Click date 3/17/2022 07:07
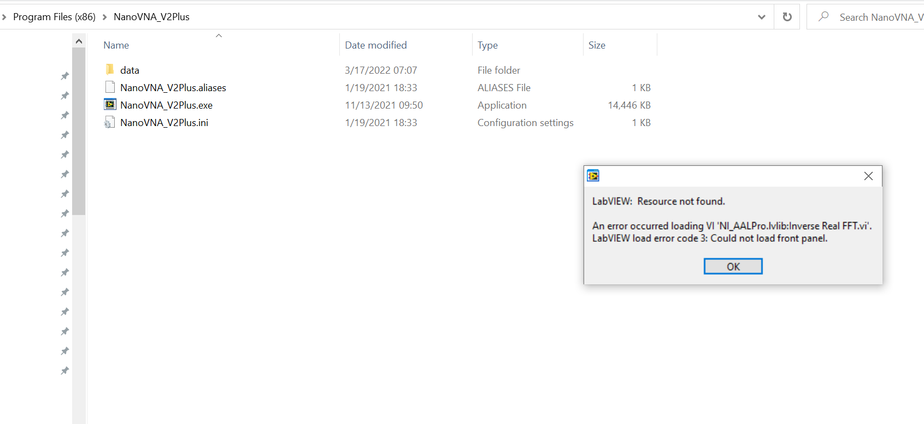This screenshot has width=924, height=424. pyautogui.click(x=381, y=70)
